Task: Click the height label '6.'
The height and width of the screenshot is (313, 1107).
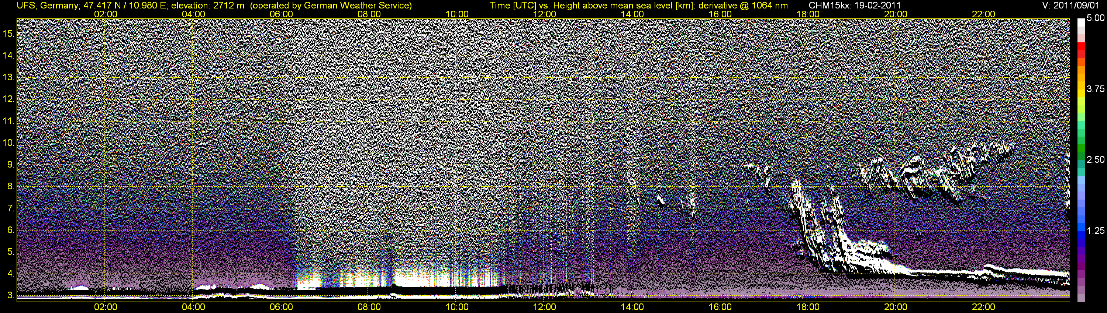Action: click(11, 230)
